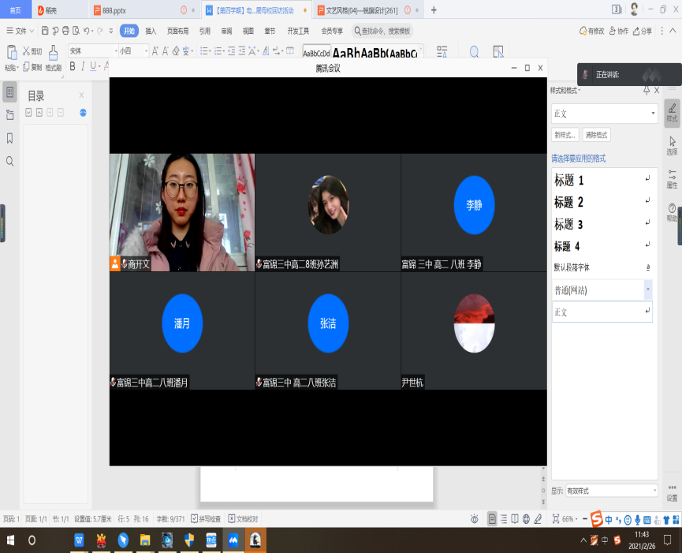
Task: Open the Outline icon in left sidebar
Action: pyautogui.click(x=10, y=115)
